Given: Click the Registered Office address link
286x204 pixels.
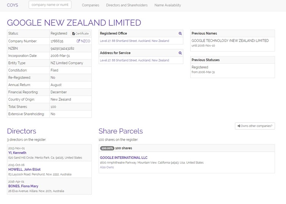Looking at the screenshot, I should coord(134,41).
